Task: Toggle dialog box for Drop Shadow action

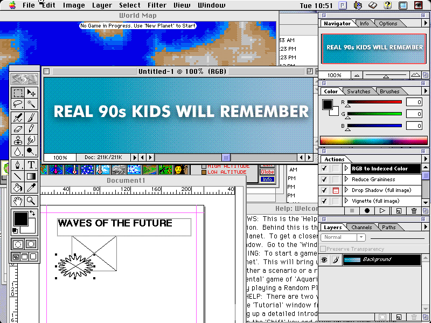Action: pos(335,190)
